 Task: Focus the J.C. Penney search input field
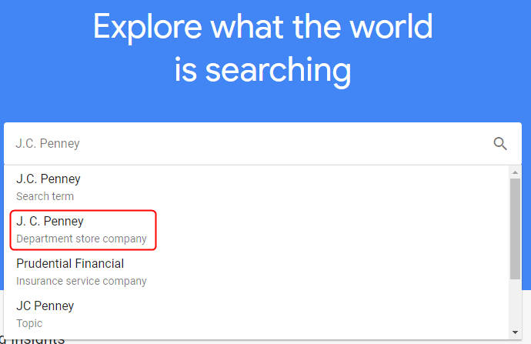coord(246,143)
